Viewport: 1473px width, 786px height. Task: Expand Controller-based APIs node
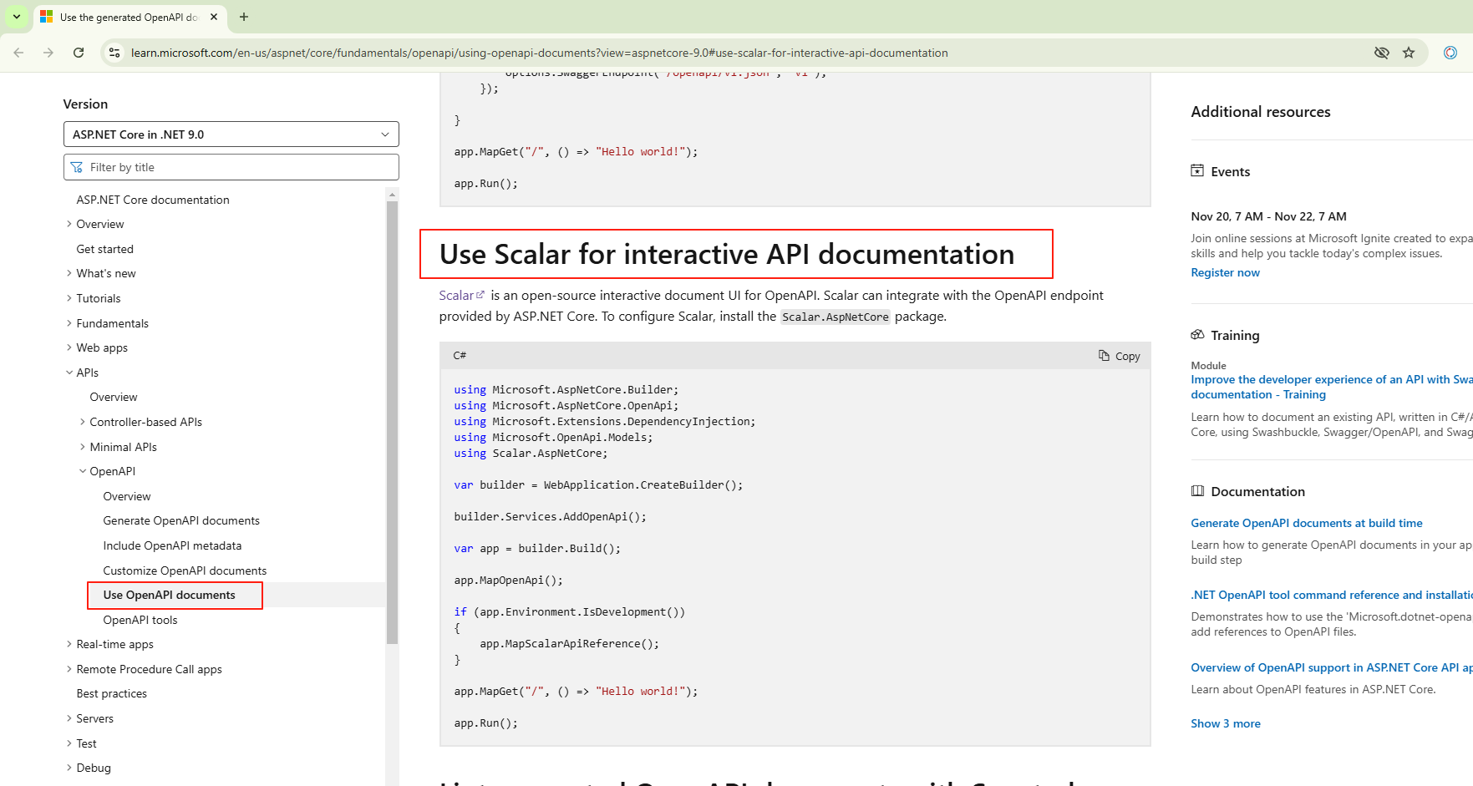coord(83,422)
